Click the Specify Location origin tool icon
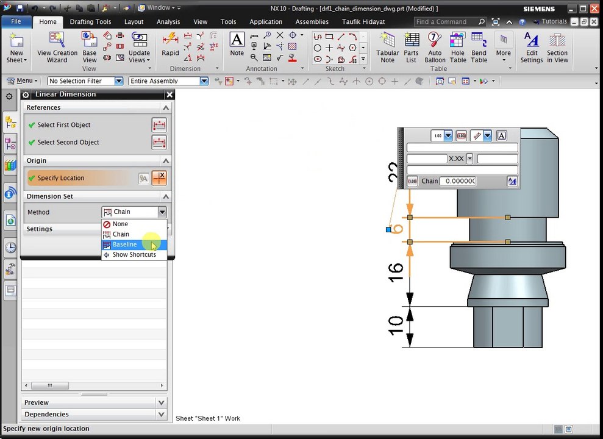 tap(159, 178)
